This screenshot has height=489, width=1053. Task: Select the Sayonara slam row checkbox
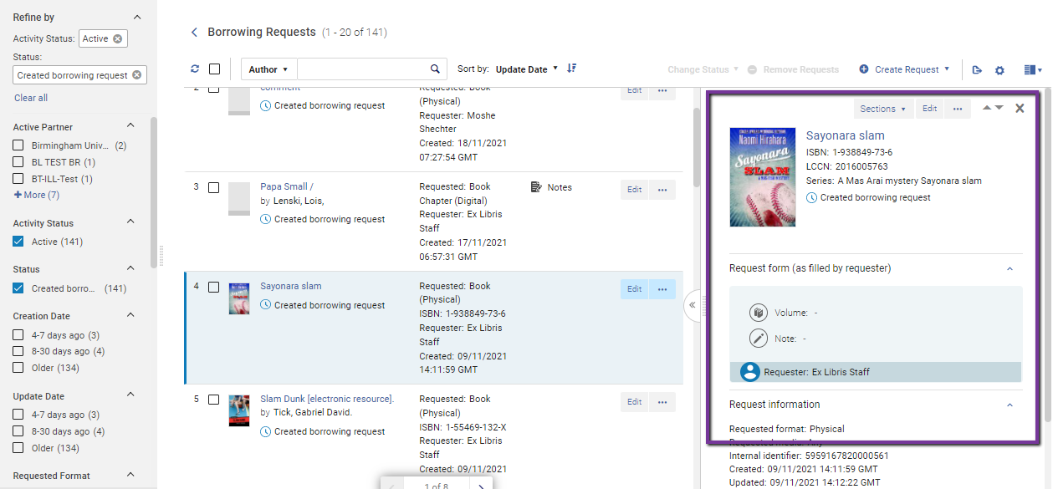click(x=214, y=287)
